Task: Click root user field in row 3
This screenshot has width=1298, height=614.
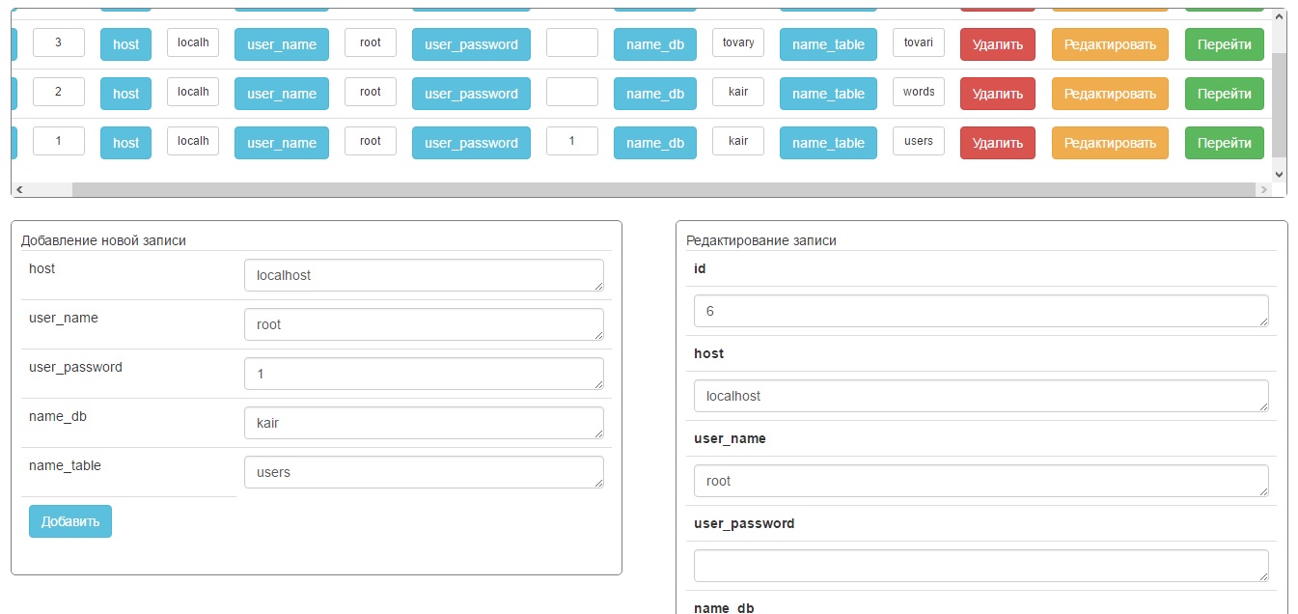Action: [x=371, y=42]
